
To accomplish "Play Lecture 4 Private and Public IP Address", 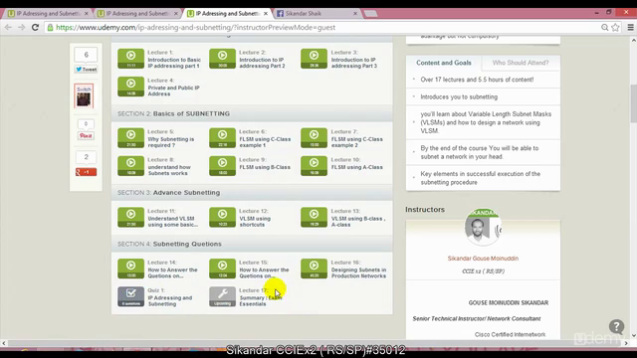I will click(x=130, y=87).
